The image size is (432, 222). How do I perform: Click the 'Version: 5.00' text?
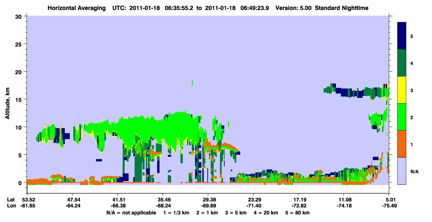pos(293,8)
